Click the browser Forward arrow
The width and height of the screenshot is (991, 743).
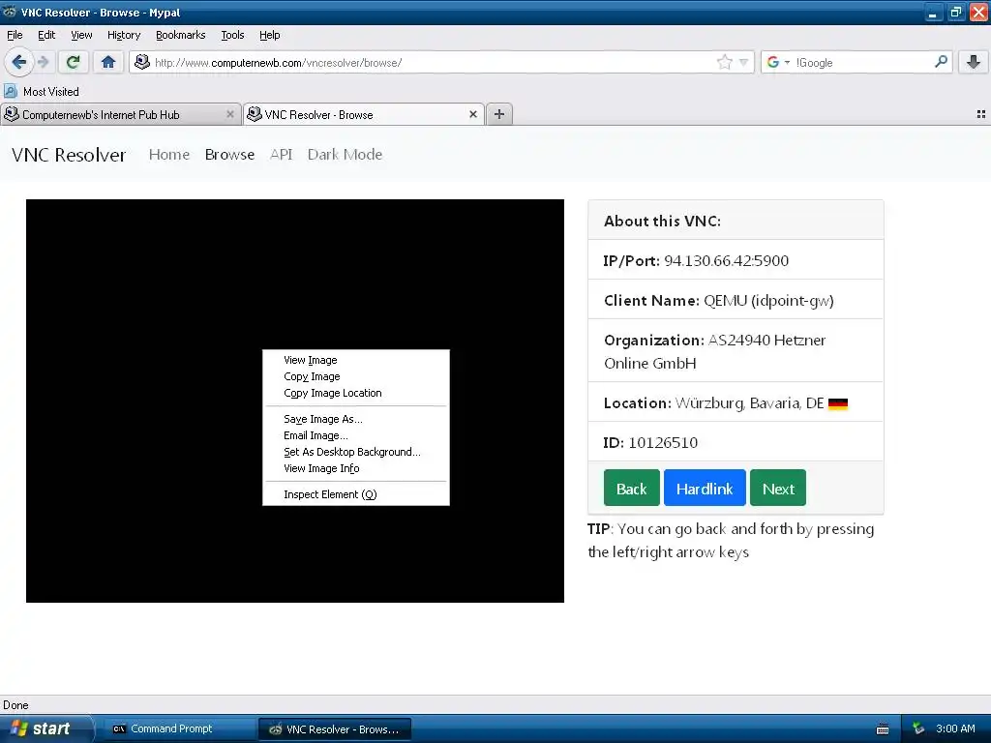(43, 62)
